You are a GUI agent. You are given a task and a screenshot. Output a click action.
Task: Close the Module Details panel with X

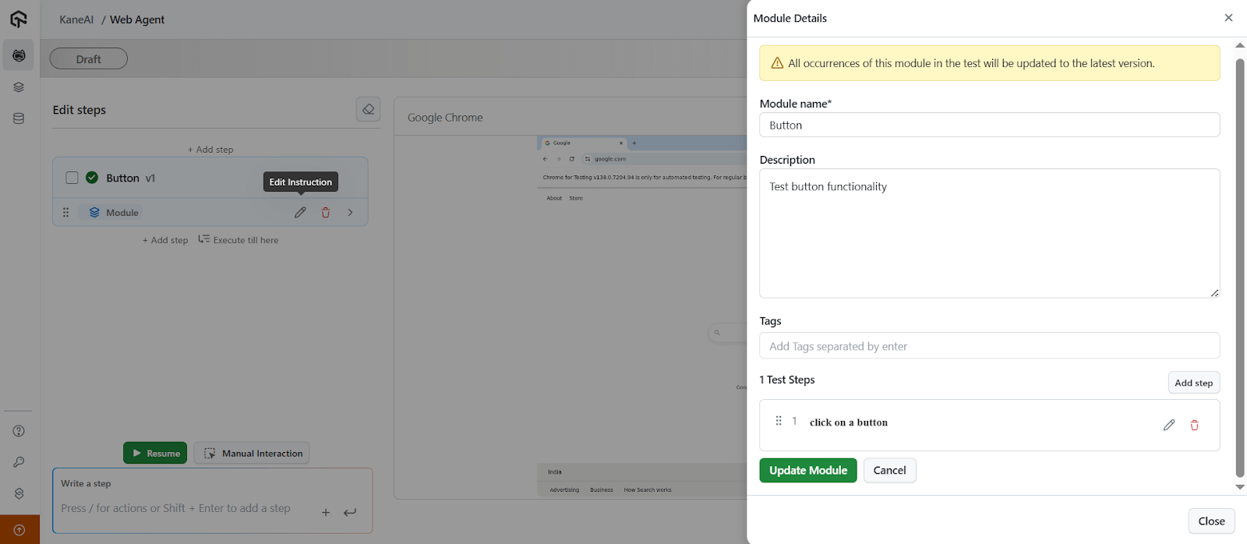coord(1228,18)
